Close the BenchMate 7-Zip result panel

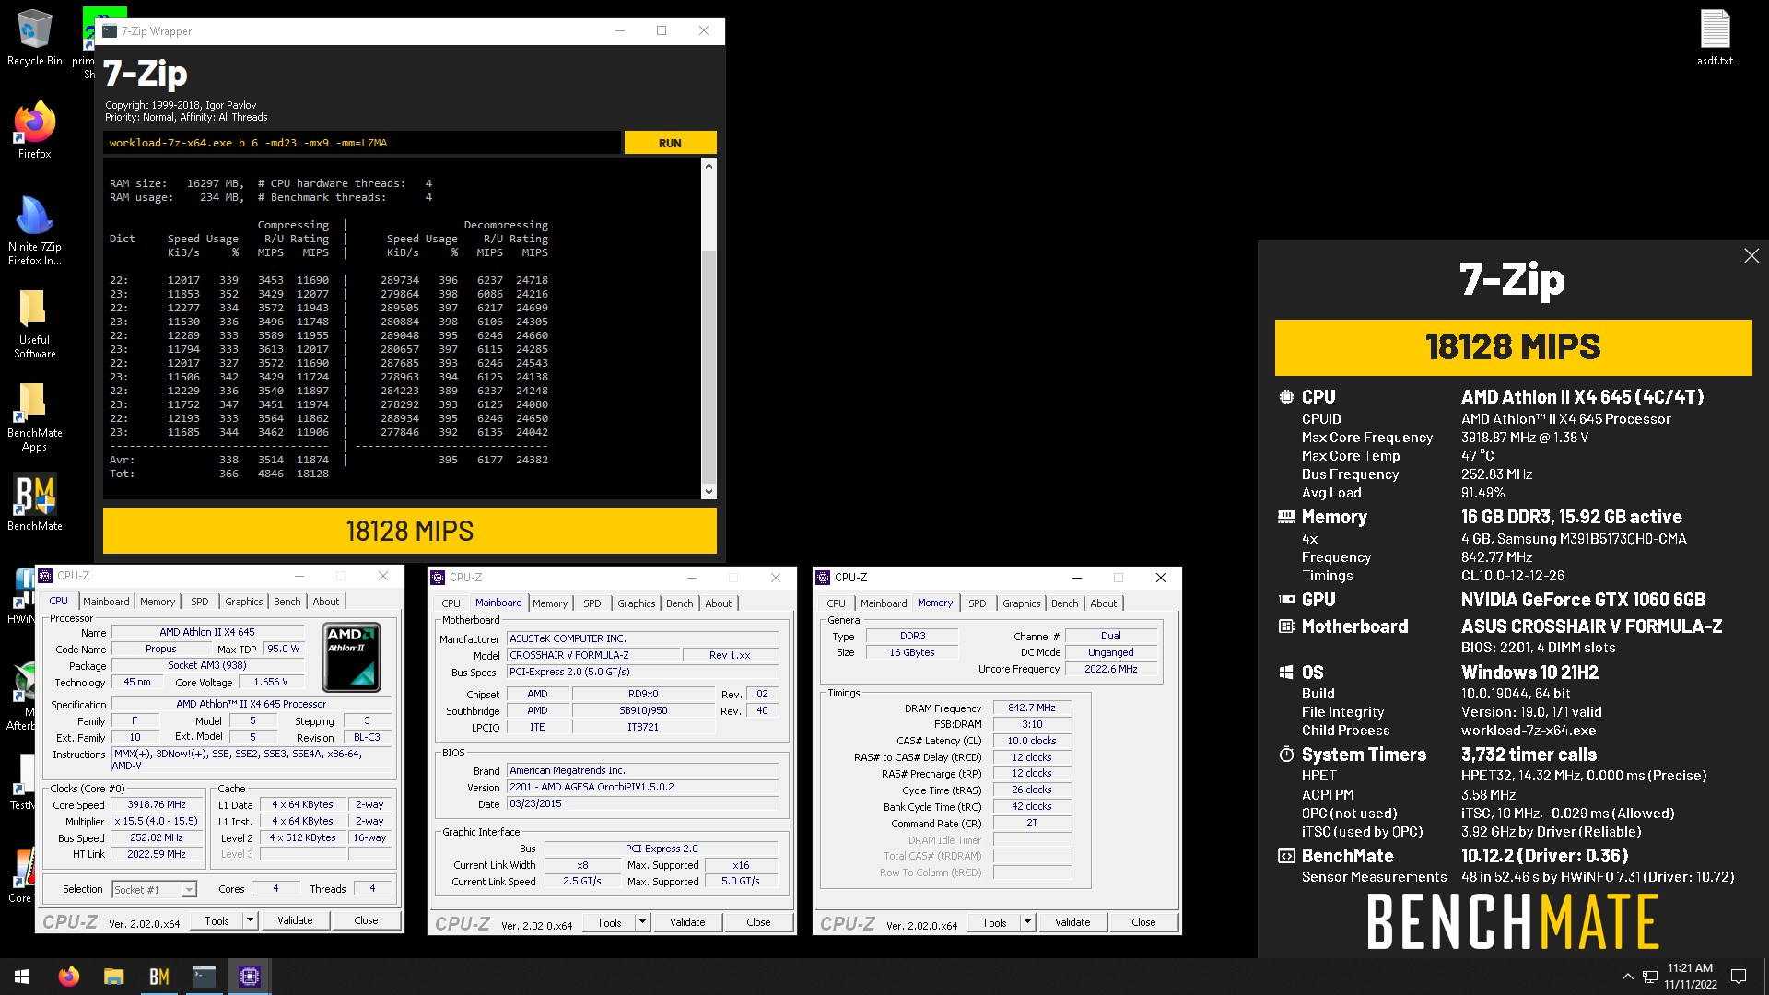[1751, 255]
